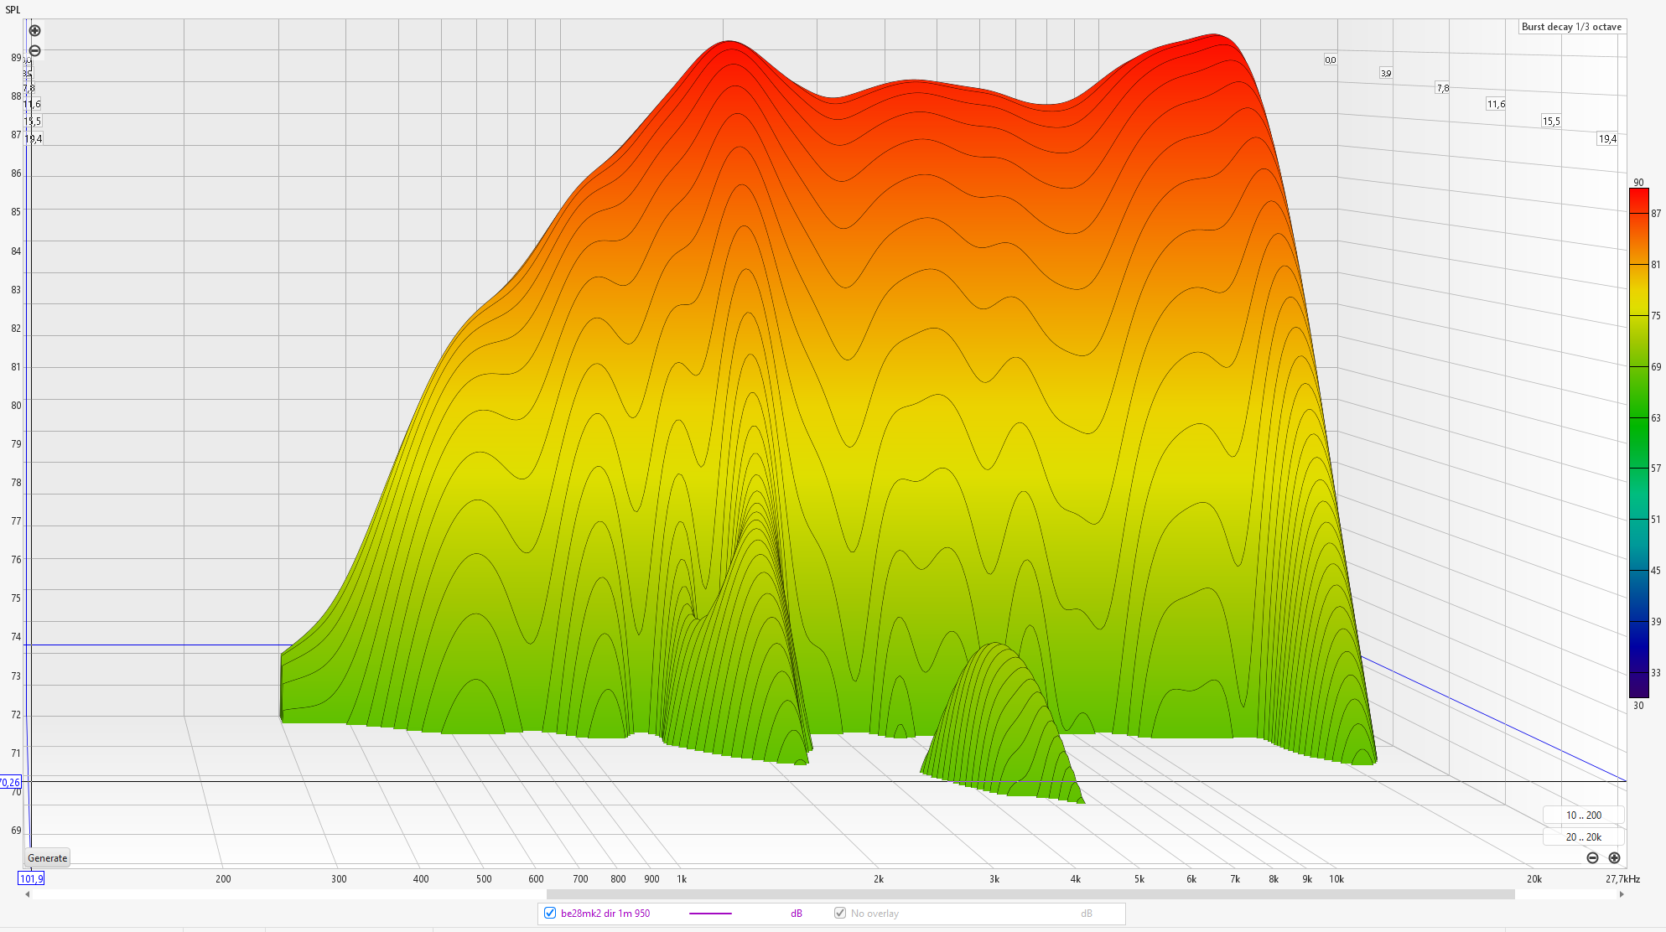The image size is (1666, 932).
Task: Toggle the be28mk2 dir 1m 950 checkbox
Action: [x=550, y=913]
